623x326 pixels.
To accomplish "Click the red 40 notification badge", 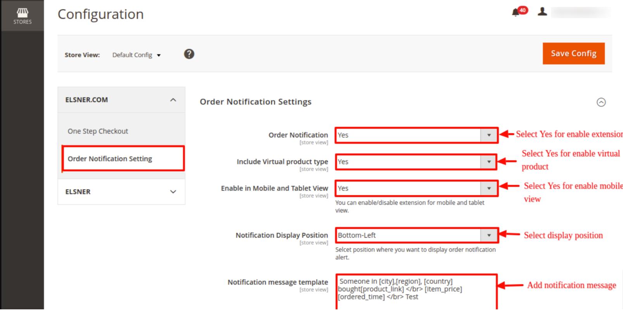I will point(523,10).
